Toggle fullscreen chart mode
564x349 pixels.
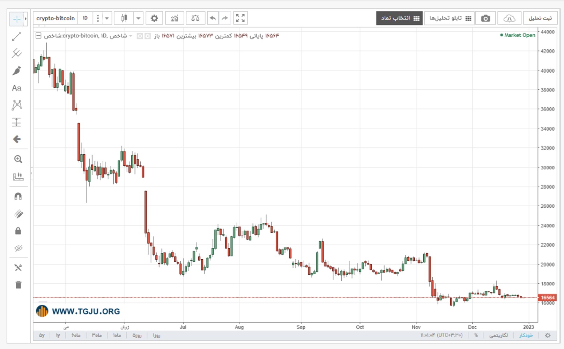pos(240,18)
